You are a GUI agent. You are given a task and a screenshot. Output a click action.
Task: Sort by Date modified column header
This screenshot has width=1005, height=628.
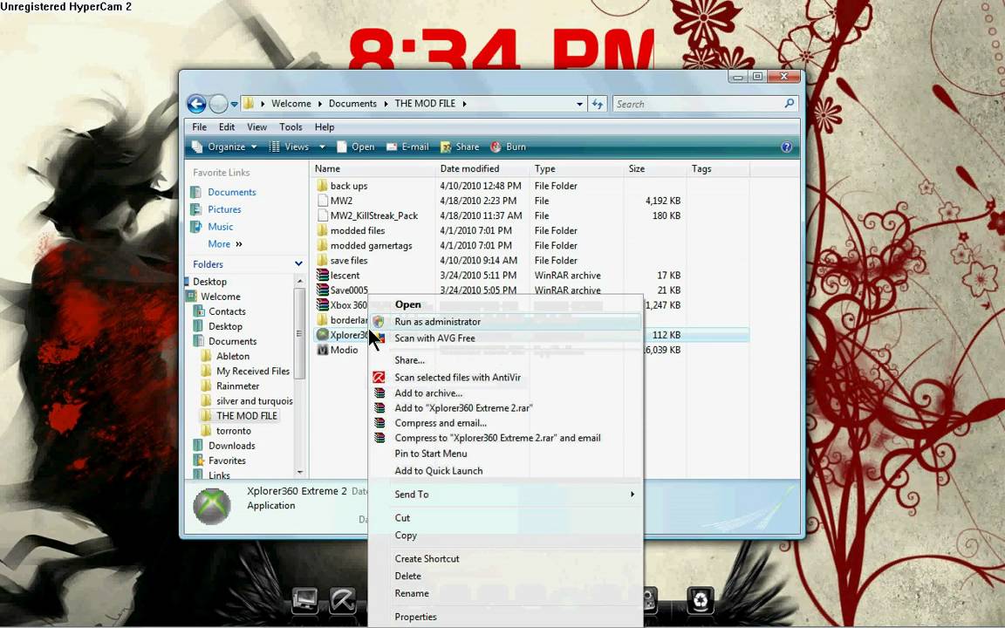click(482, 168)
